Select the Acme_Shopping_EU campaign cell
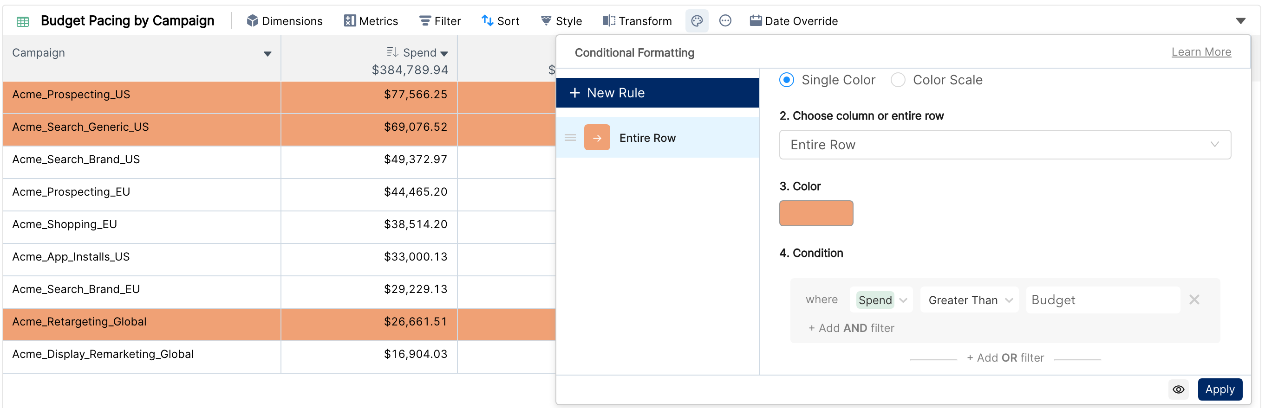The width and height of the screenshot is (1265, 408). coord(142,227)
